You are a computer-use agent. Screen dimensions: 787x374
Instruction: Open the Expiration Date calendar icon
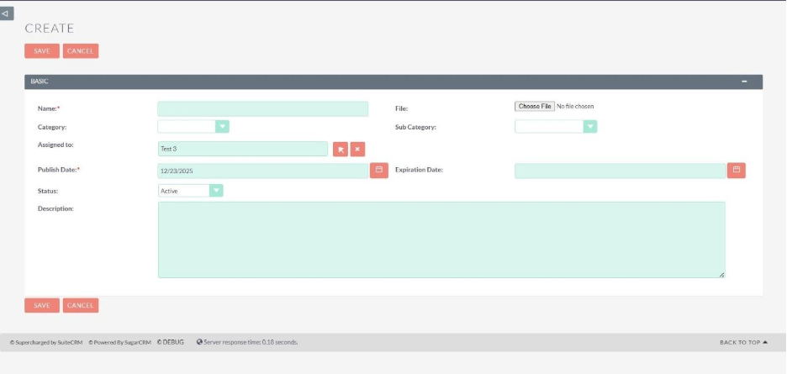tap(737, 171)
